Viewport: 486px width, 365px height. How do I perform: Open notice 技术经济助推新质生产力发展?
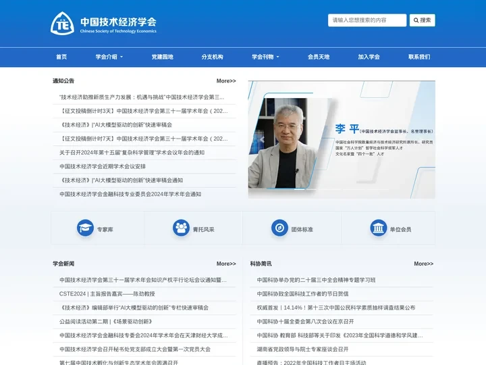click(x=142, y=97)
